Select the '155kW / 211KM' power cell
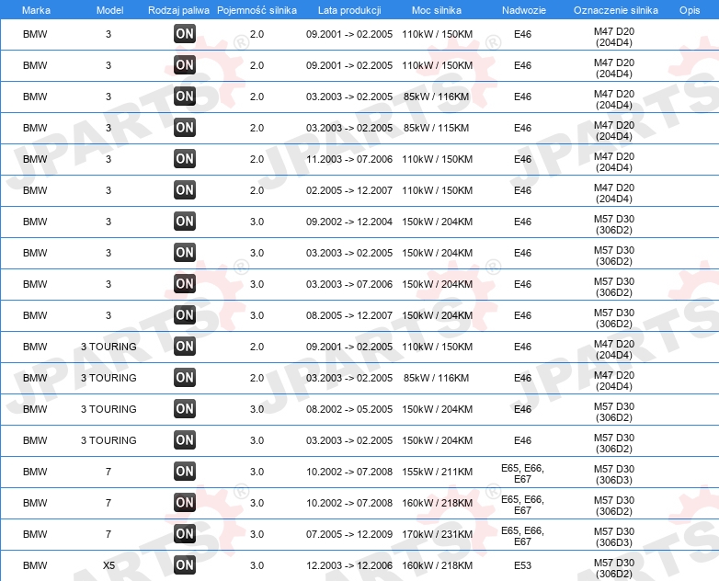Image resolution: width=719 pixels, height=581 pixels. [x=437, y=472]
